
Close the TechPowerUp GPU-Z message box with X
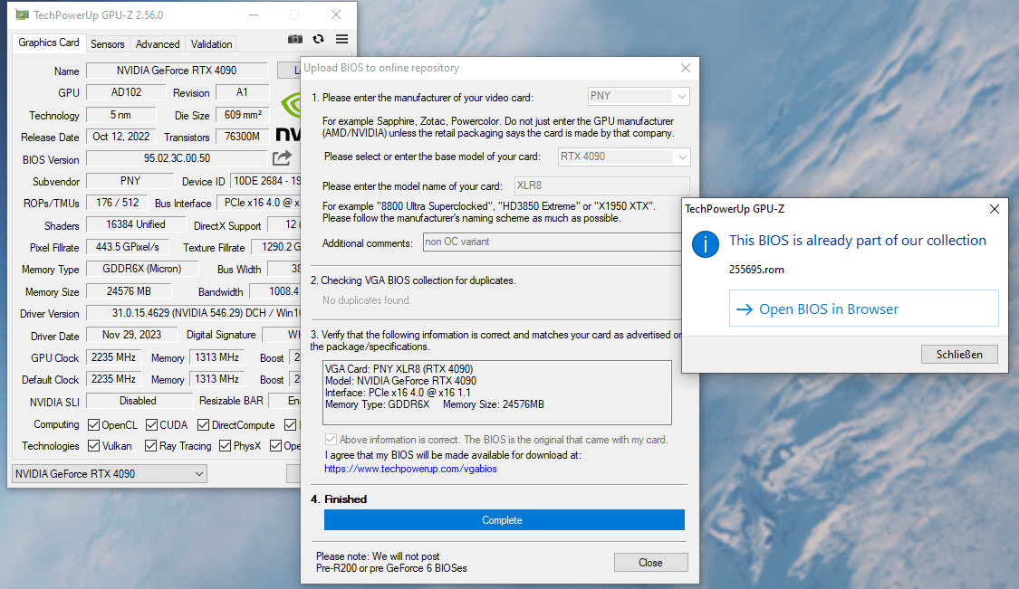(995, 208)
